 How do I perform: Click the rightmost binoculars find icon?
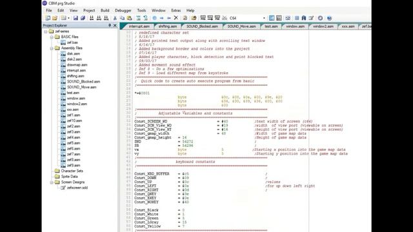pos(106,18)
